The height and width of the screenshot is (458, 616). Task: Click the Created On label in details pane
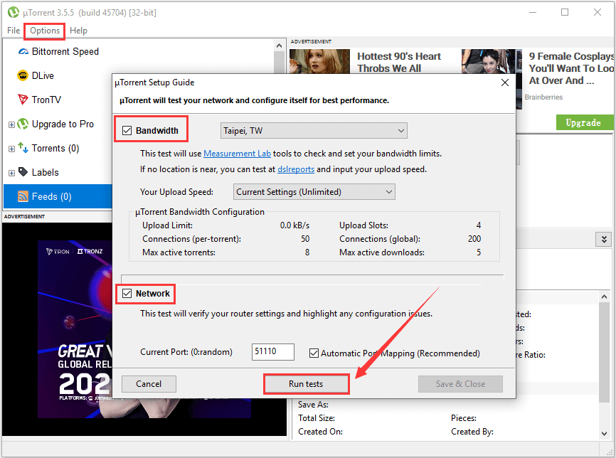[x=320, y=431]
